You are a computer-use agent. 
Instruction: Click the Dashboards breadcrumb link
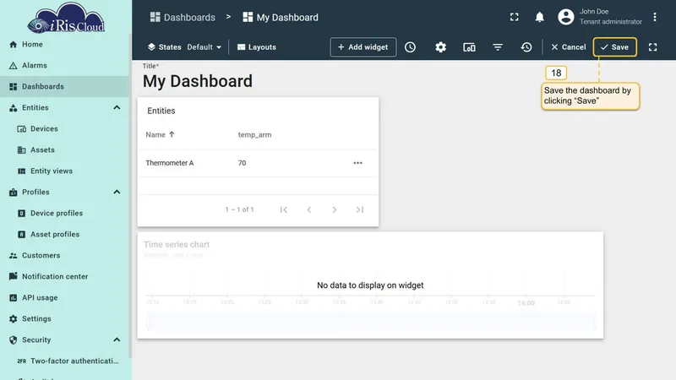[x=183, y=17]
